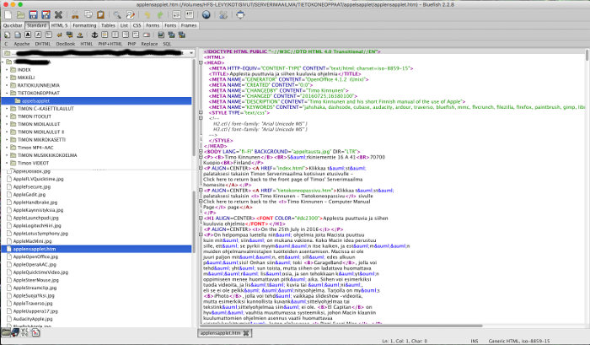Click Generic HTML, iso-8859-15 in status bar

pyautogui.click(x=519, y=341)
